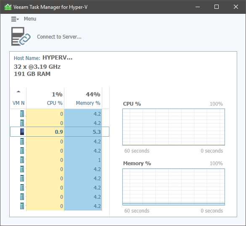Click the host name HYPERV... text
This screenshot has width=246, height=226.
click(58, 58)
